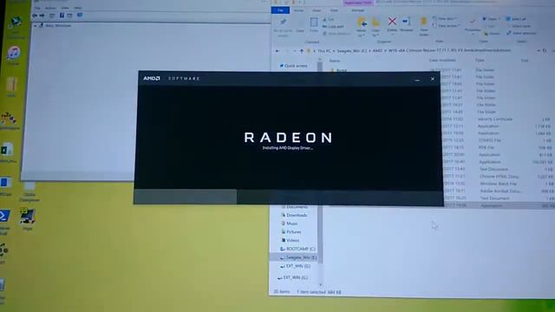The image size is (555, 312).
Task: Select Pictures in the navigation pane
Action: [291, 232]
